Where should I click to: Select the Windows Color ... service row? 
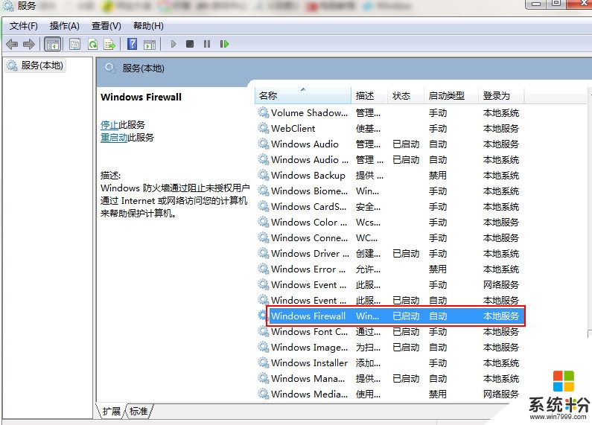389,223
